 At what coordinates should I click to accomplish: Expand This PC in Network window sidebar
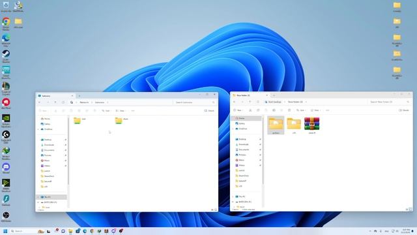tap(38, 197)
